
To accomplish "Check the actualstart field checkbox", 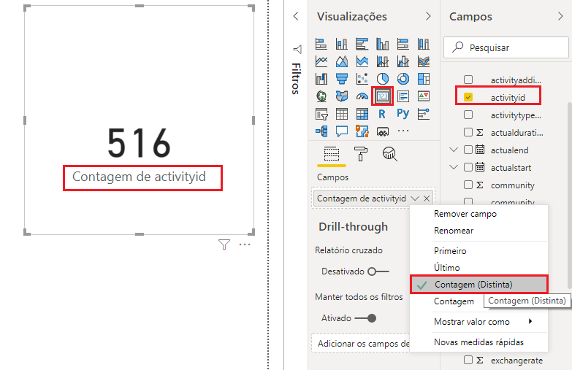I will [x=468, y=167].
